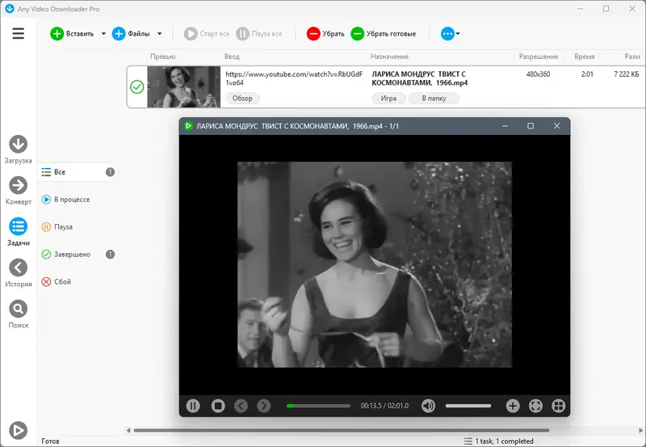Viewport: 646px width, 447px height.
Task: Click the Назначение column header
Action: tap(389, 57)
